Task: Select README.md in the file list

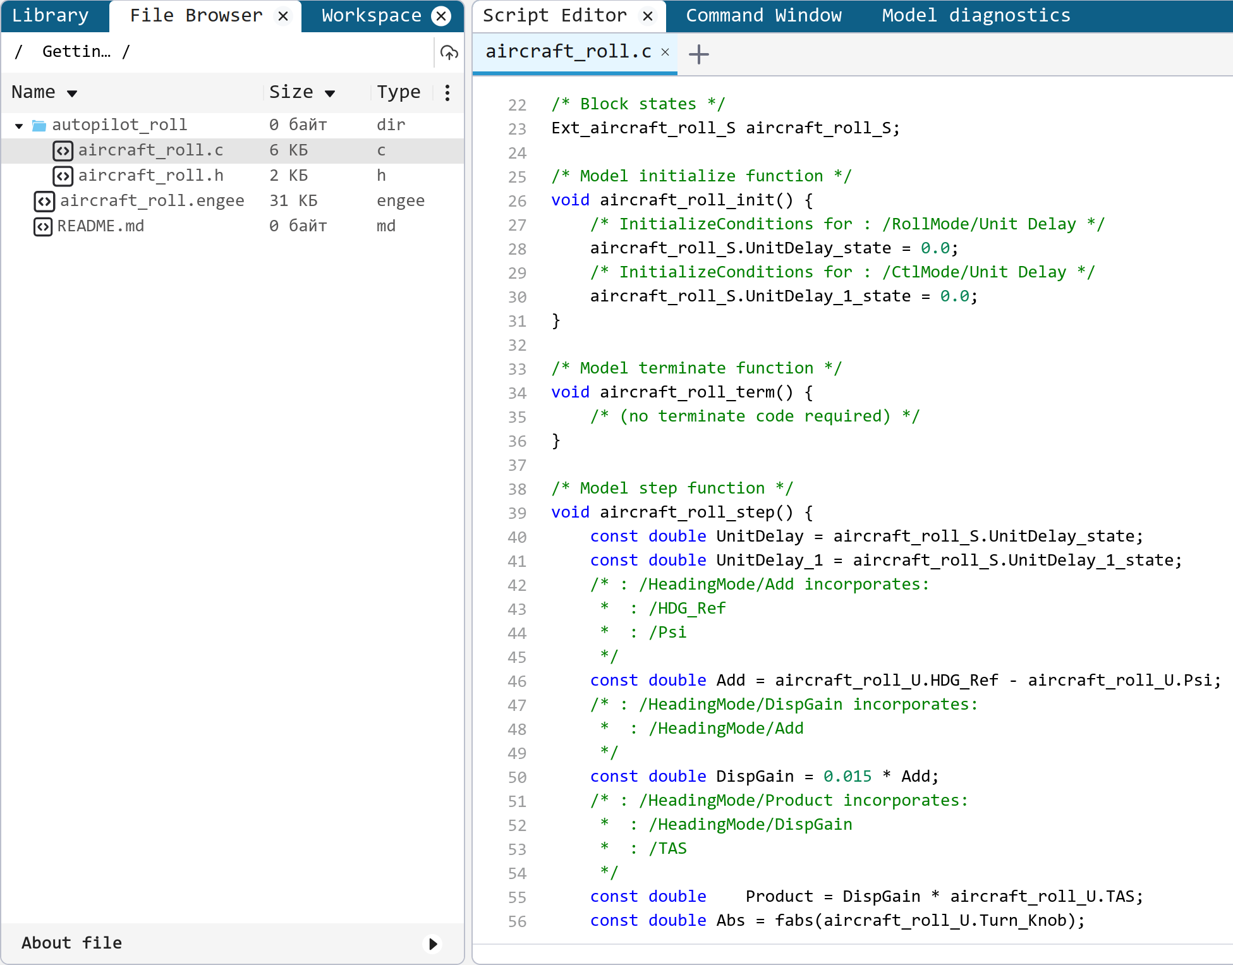Action: pos(101,226)
